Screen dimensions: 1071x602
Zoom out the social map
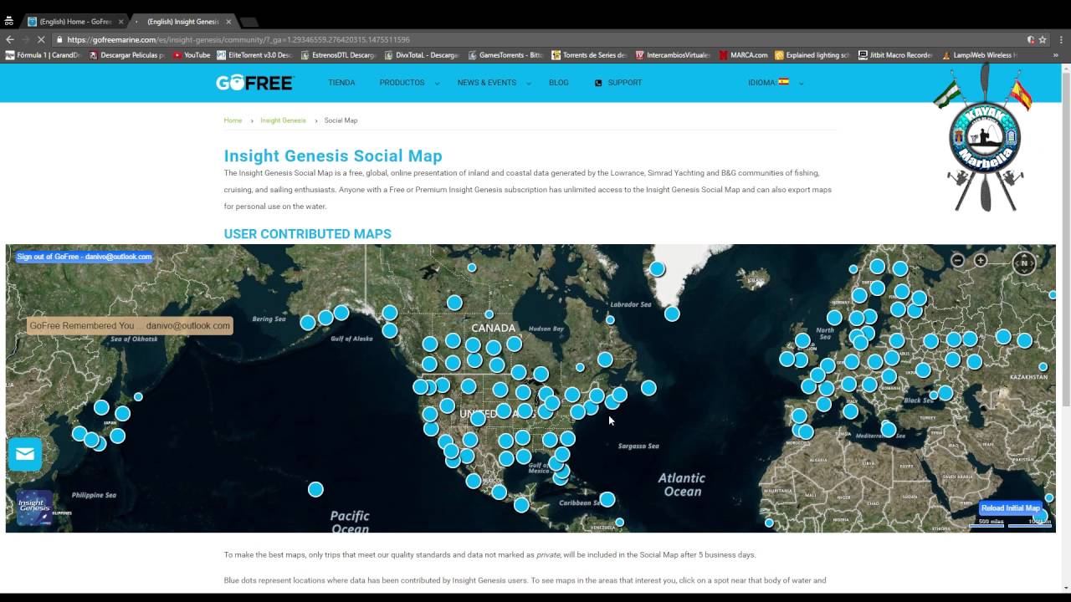tap(958, 261)
